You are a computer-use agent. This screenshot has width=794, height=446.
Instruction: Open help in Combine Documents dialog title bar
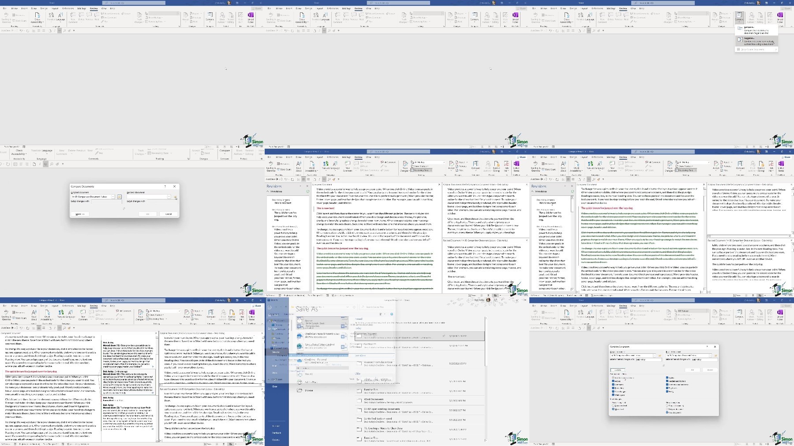tap(707, 347)
